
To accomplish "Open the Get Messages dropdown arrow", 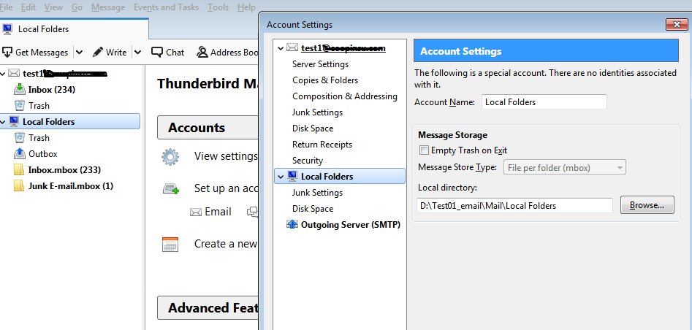I will [x=79, y=52].
